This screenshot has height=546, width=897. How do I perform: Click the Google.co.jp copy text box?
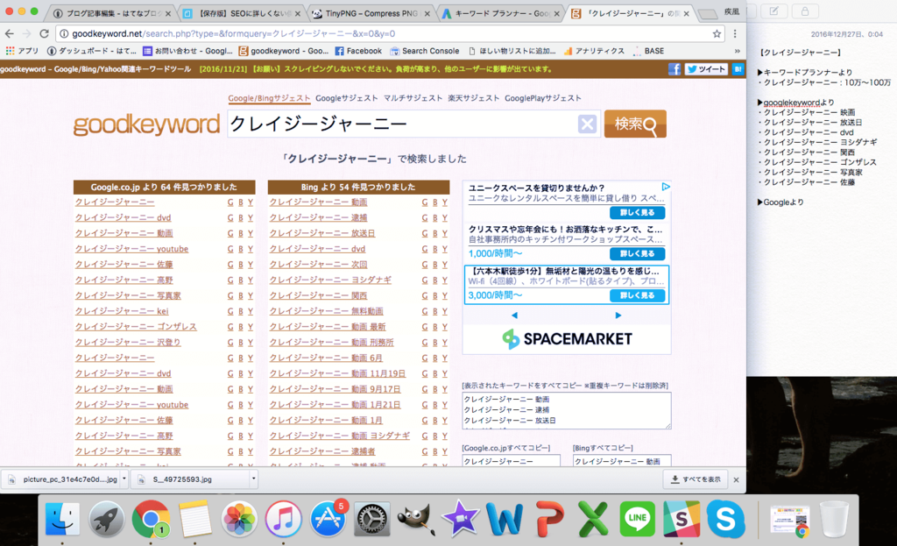(511, 461)
